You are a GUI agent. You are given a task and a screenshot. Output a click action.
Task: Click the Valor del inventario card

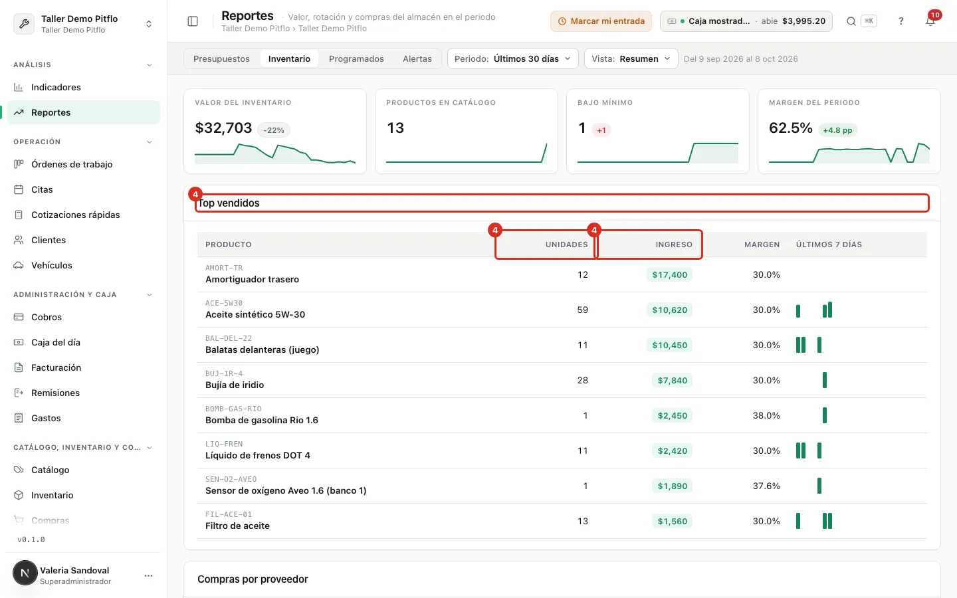coord(275,131)
